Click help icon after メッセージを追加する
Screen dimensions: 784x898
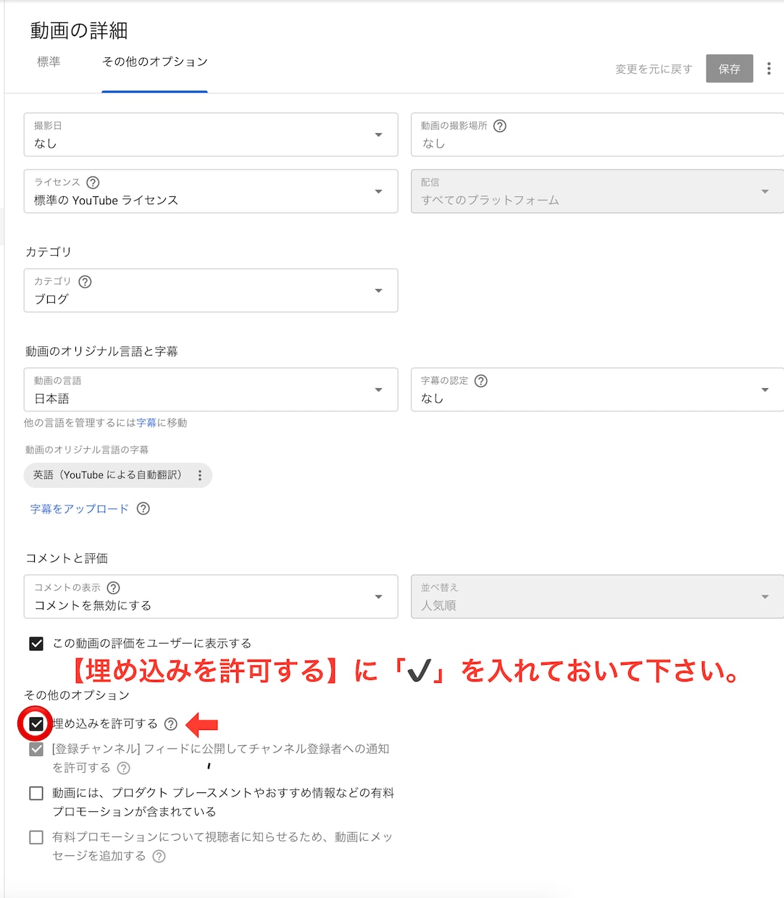159,857
